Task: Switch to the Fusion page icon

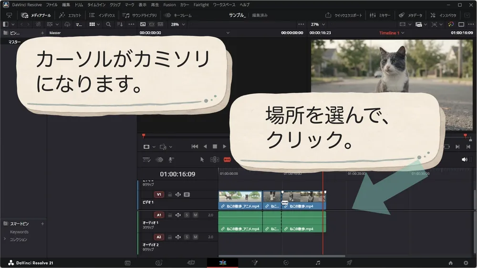Action: [x=255, y=263]
